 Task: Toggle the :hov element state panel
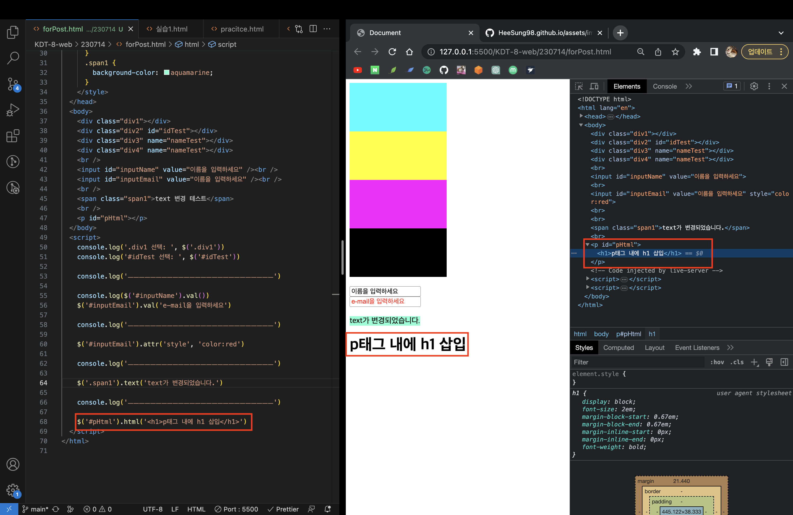[717, 362]
